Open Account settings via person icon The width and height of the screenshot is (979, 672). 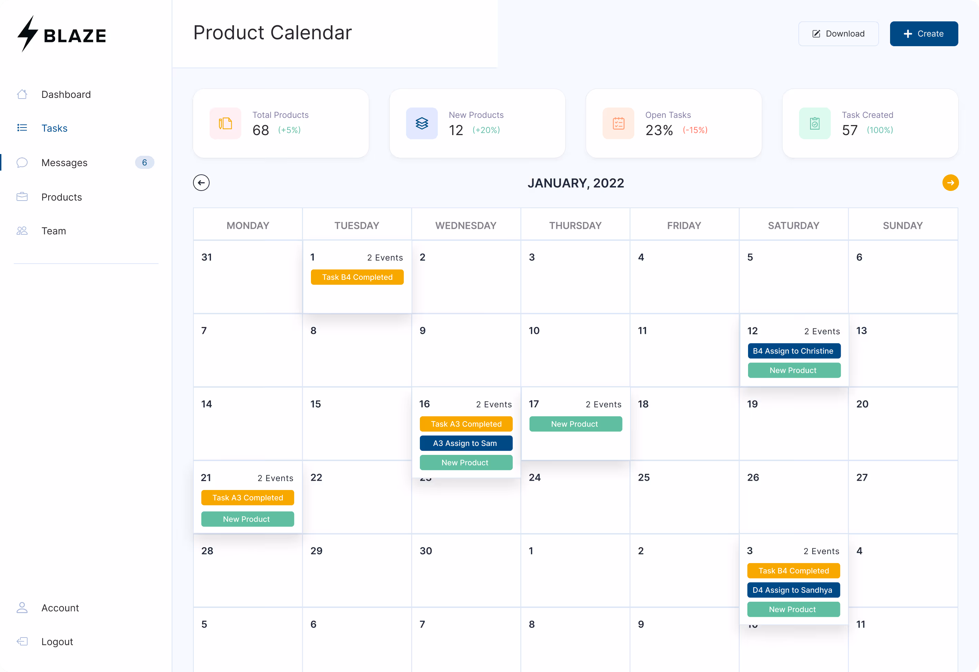tap(22, 608)
